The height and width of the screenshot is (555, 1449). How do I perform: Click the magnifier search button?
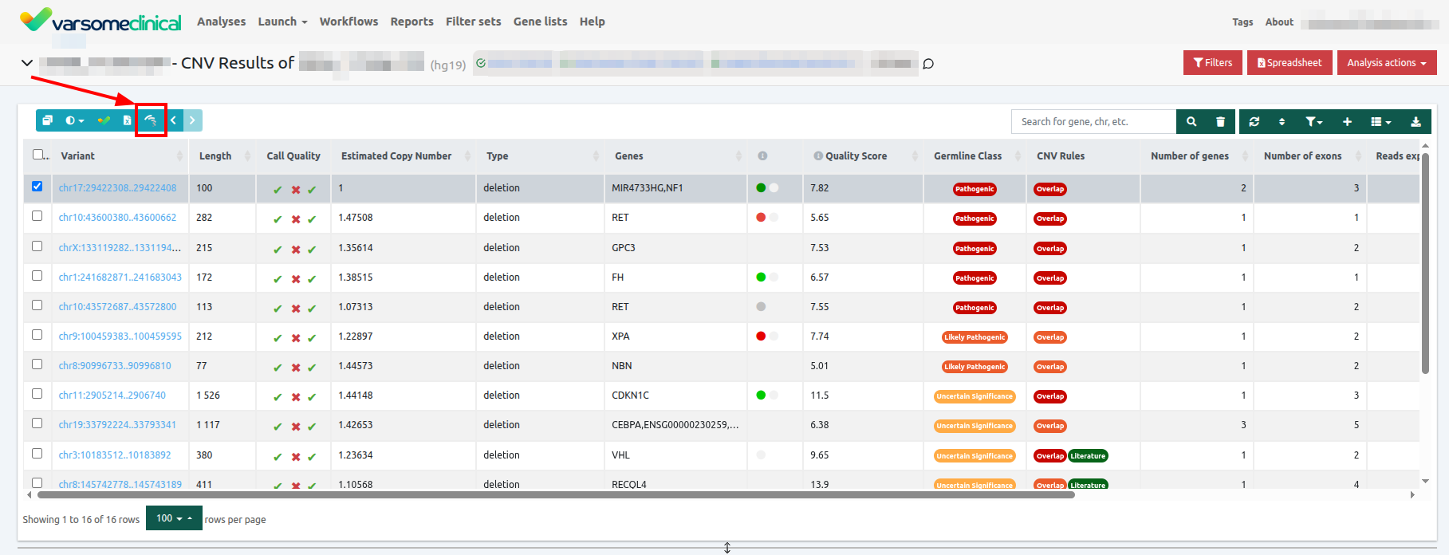click(x=1191, y=122)
